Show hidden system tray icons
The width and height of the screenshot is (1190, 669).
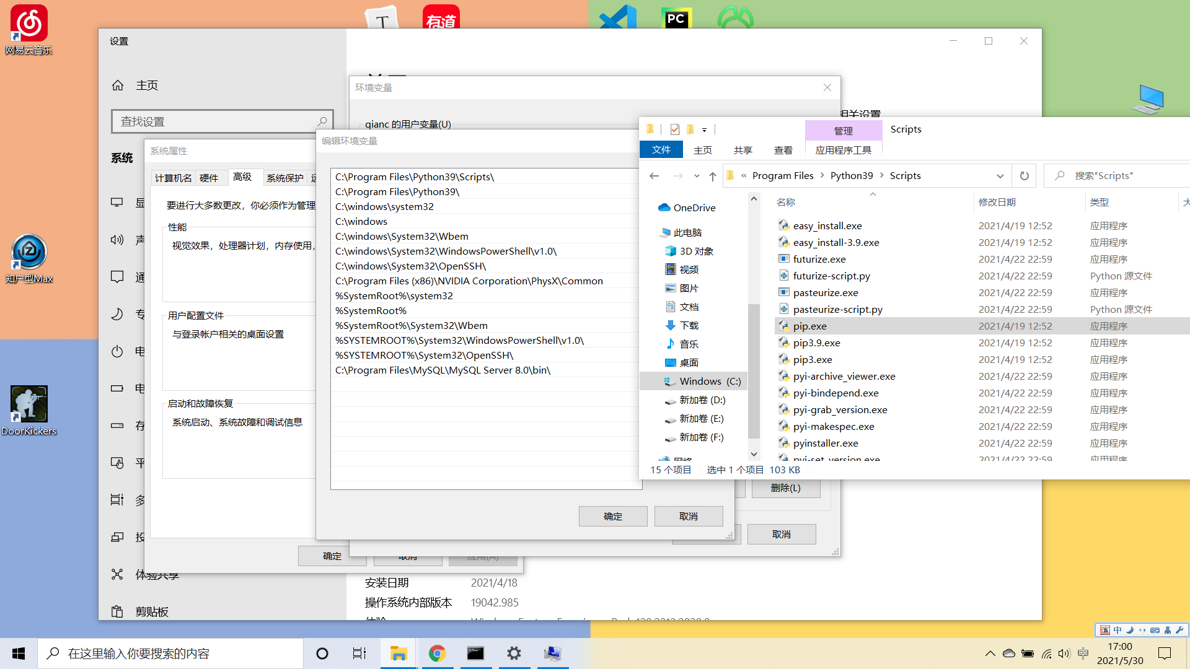[990, 654]
